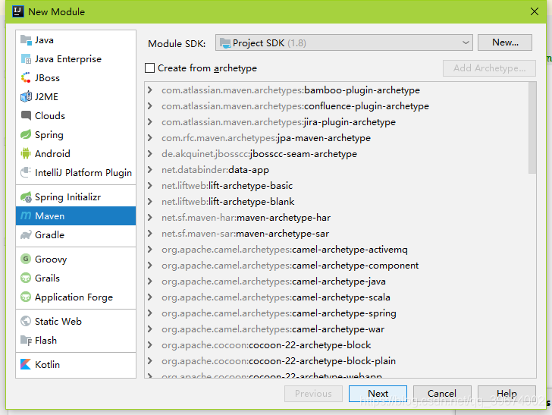552x415 pixels.
Task: Select Spring Initializr label in list
Action: tap(67, 197)
